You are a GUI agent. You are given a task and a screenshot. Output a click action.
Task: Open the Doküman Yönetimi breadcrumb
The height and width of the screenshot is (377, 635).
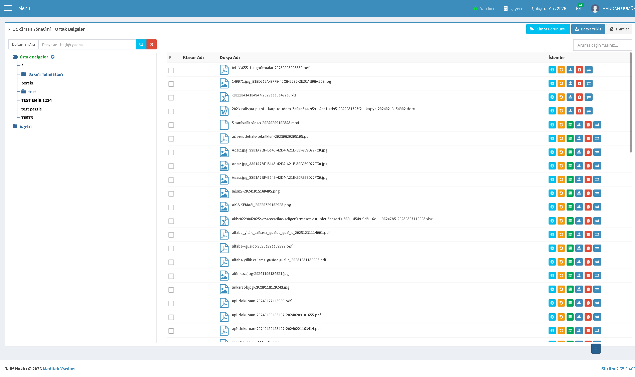point(32,29)
